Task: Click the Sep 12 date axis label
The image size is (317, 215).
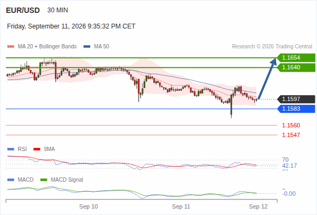Action: pyautogui.click(x=258, y=206)
